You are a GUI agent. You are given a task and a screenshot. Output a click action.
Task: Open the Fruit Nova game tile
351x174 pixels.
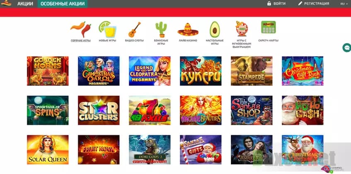(x=99, y=150)
